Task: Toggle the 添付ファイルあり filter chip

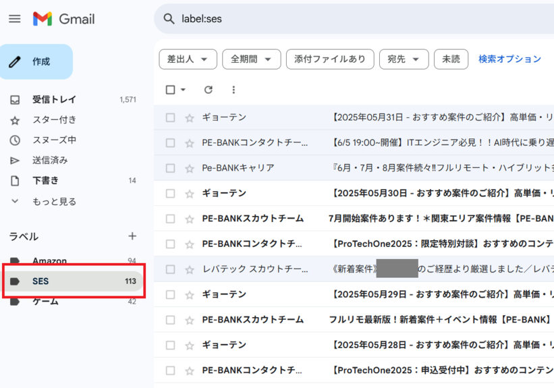Action: pyautogui.click(x=330, y=59)
